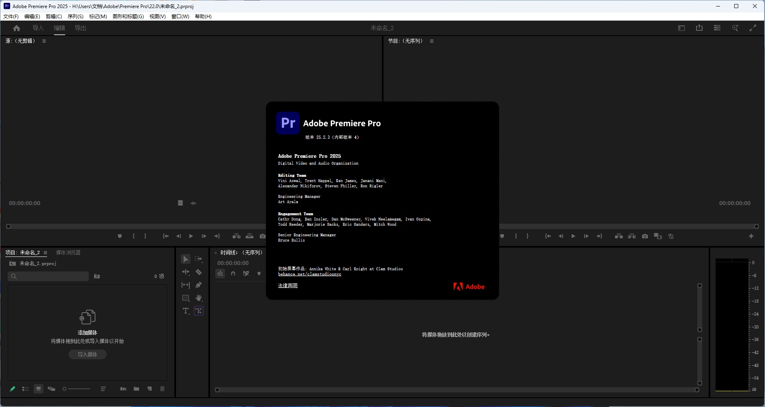Click the project search input field
The image size is (765, 407).
(48, 276)
